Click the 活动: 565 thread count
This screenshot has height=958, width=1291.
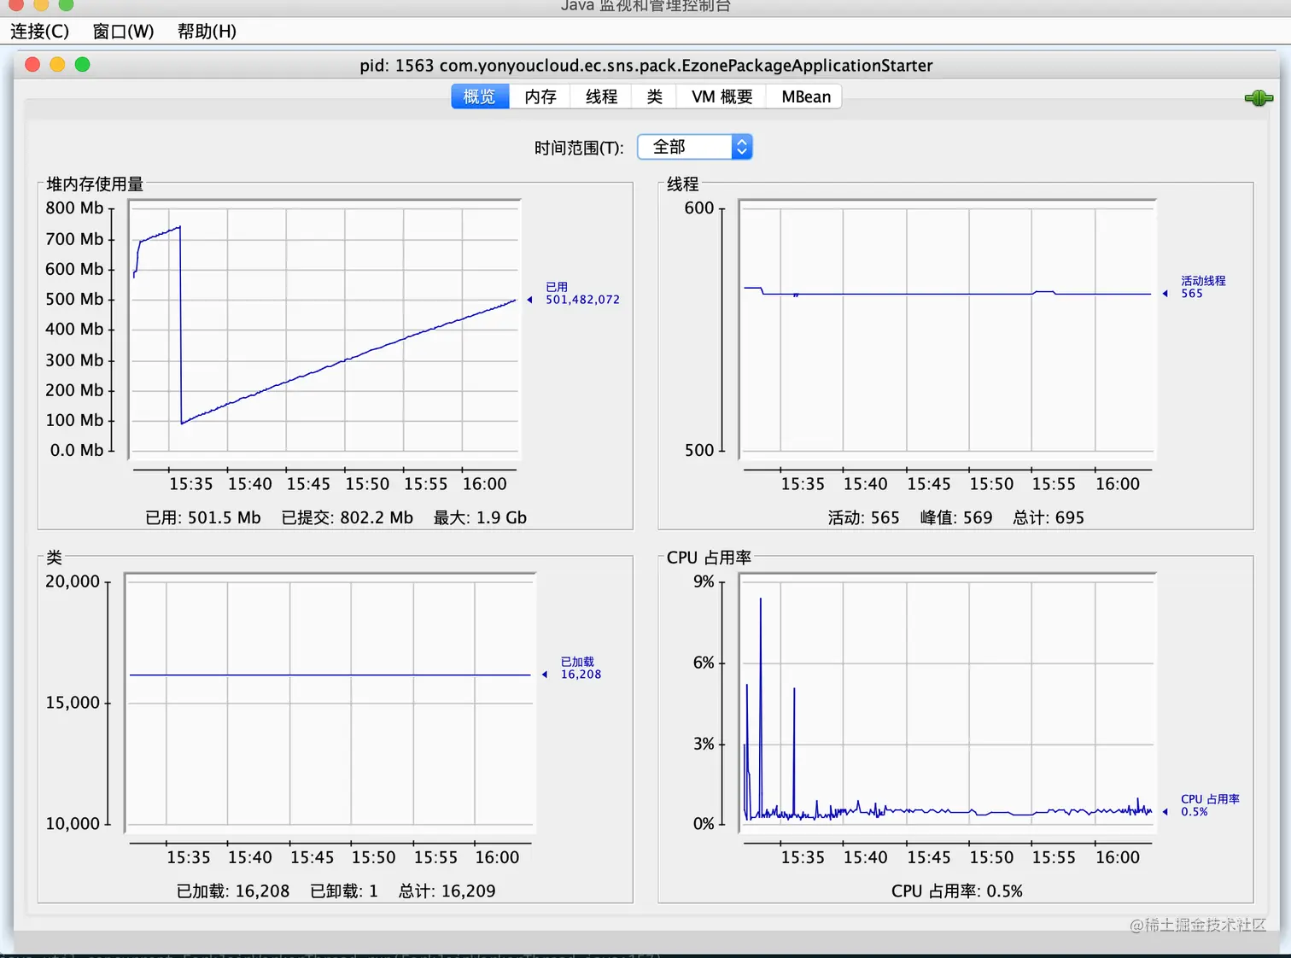tap(863, 517)
